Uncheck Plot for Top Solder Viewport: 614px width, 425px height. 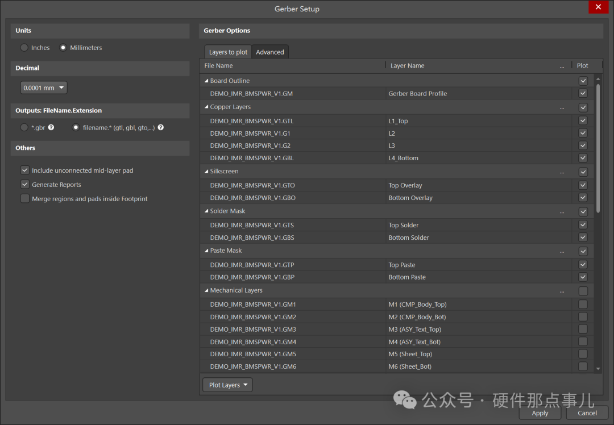pyautogui.click(x=583, y=224)
